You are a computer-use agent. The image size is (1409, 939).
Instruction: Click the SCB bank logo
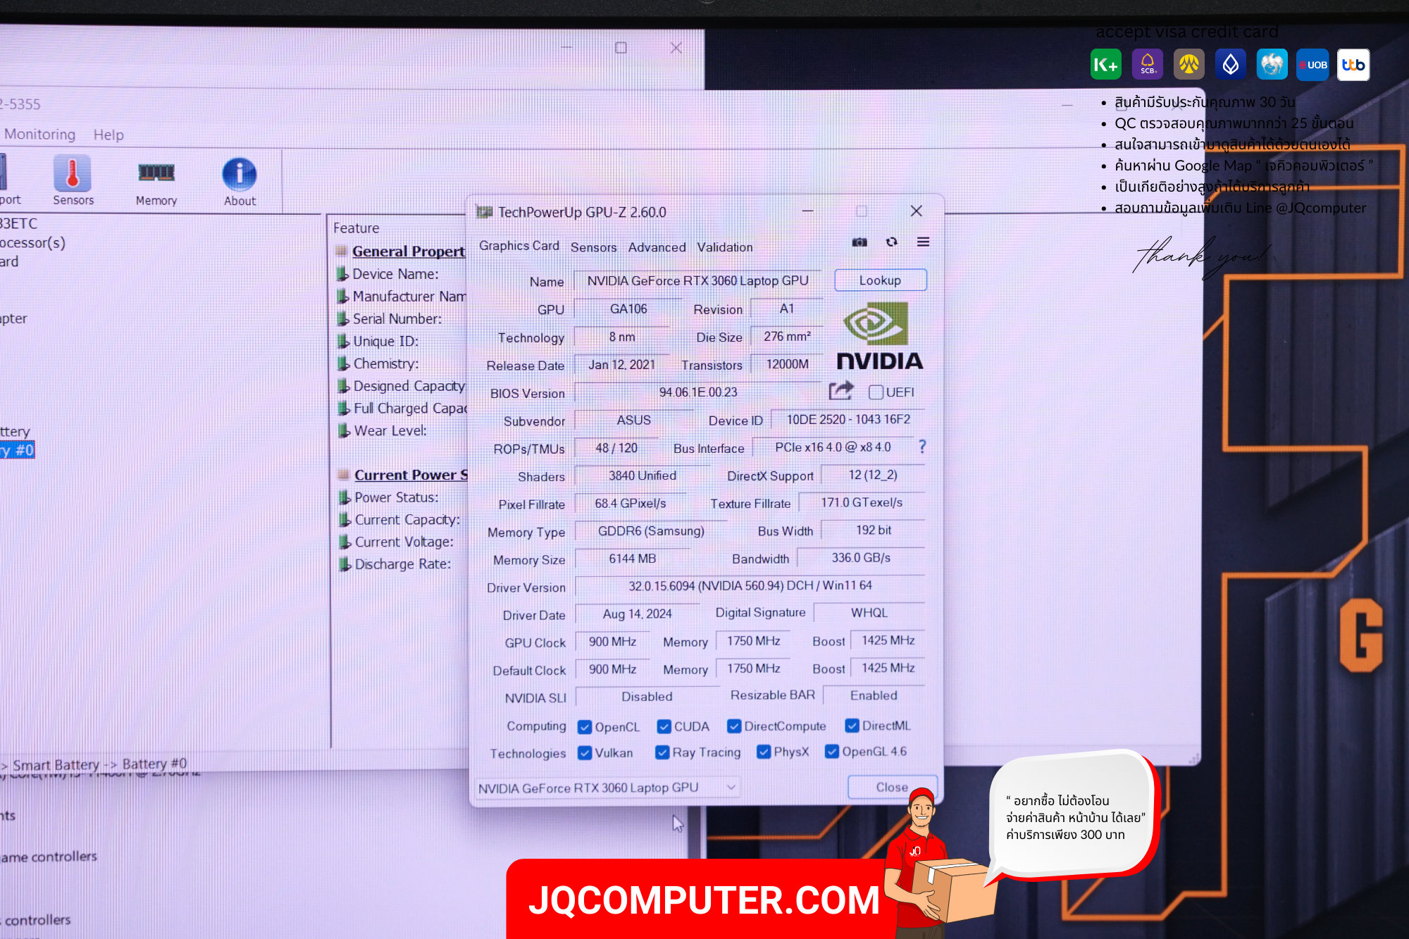[1148, 65]
